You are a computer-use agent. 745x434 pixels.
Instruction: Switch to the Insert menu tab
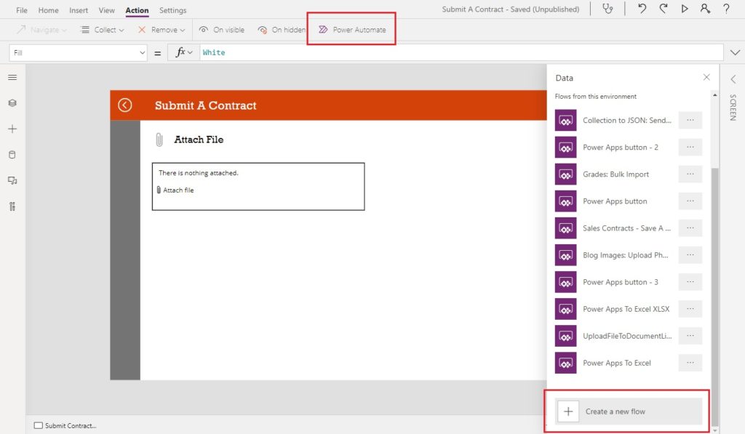tap(79, 10)
